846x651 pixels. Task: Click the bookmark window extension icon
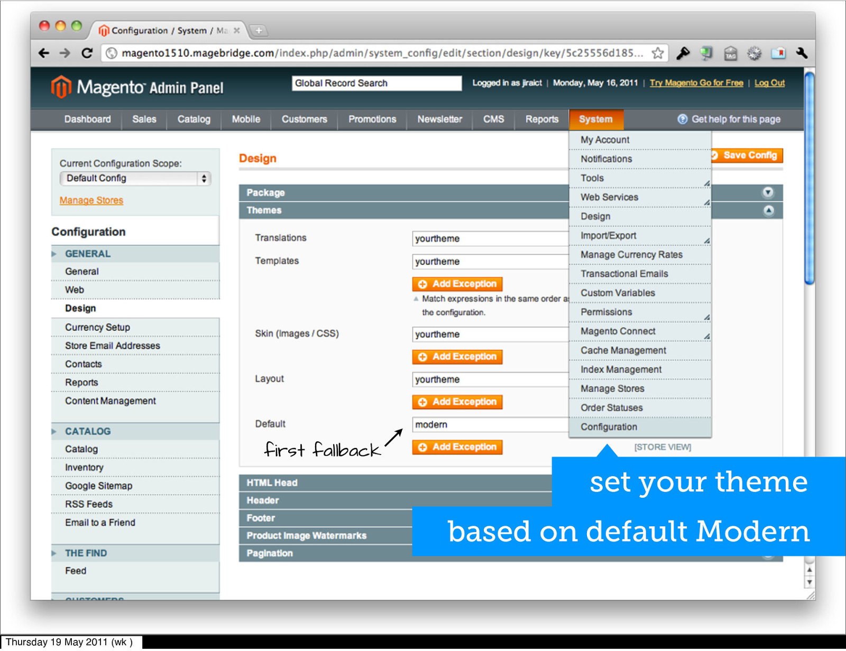pos(778,53)
